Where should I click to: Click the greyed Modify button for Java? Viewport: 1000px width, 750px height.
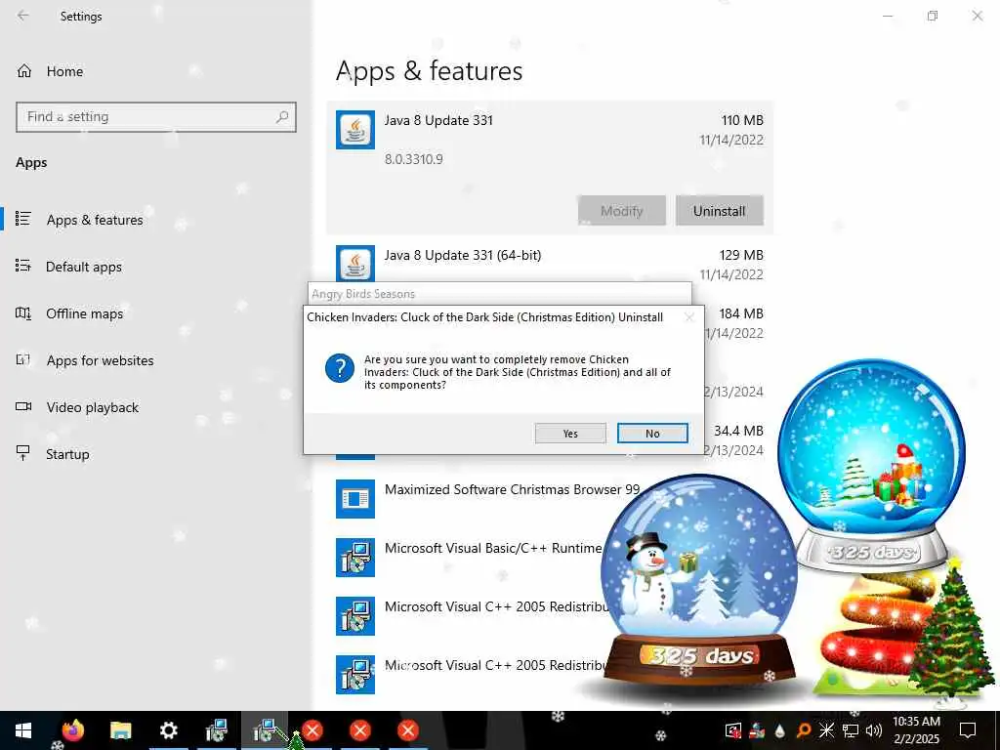coord(622,211)
